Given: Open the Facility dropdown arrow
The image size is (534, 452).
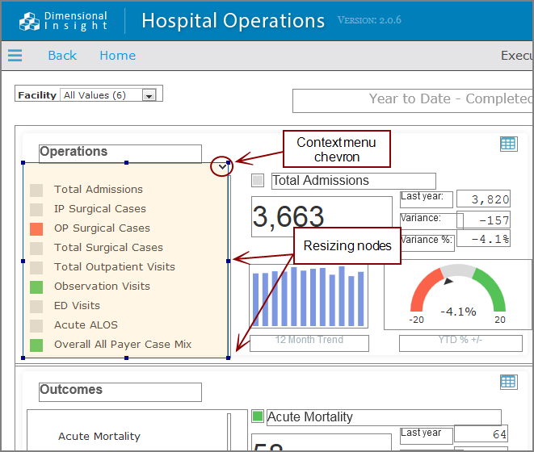Looking at the screenshot, I should [148, 95].
